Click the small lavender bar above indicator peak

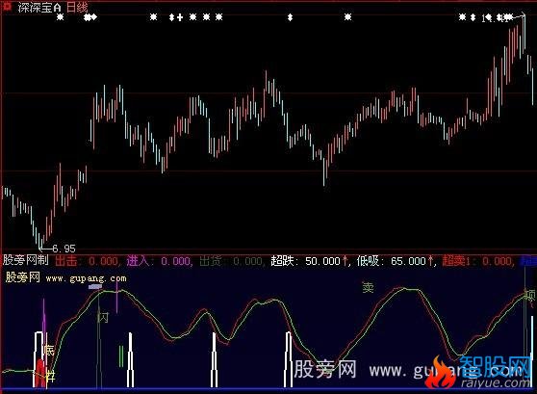(95, 287)
